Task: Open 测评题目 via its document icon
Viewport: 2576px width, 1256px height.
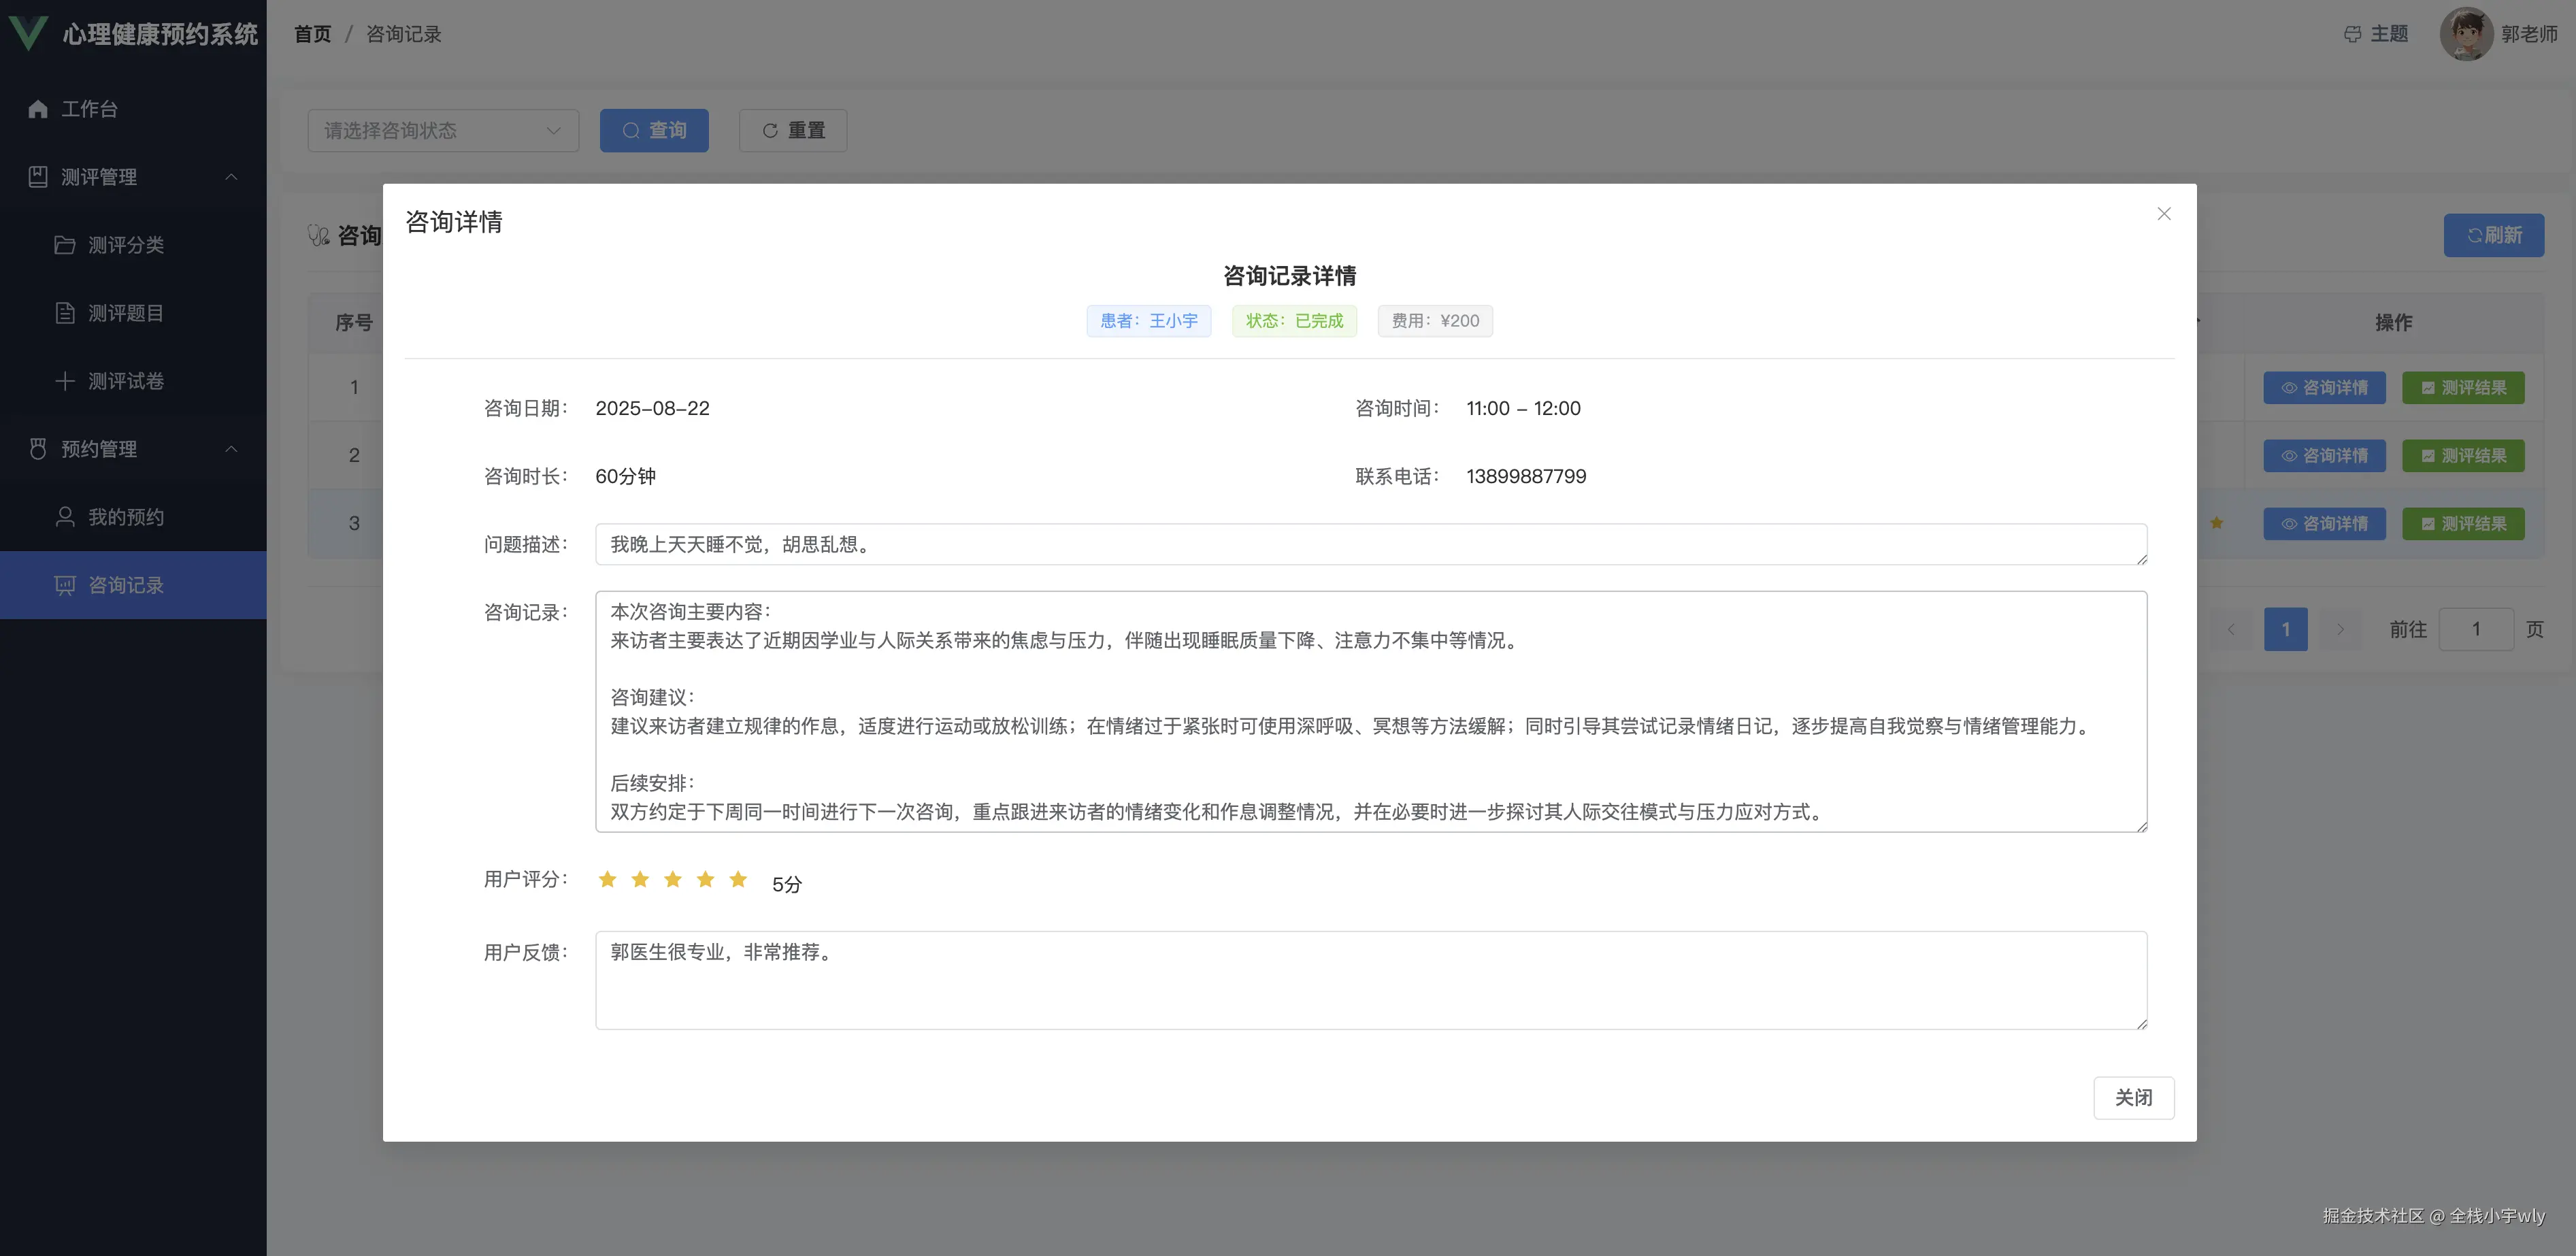Action: (x=65, y=312)
